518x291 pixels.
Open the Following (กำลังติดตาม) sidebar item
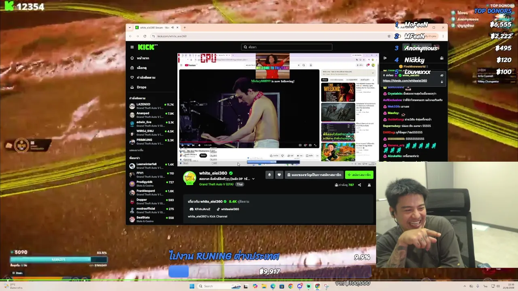tap(142, 78)
